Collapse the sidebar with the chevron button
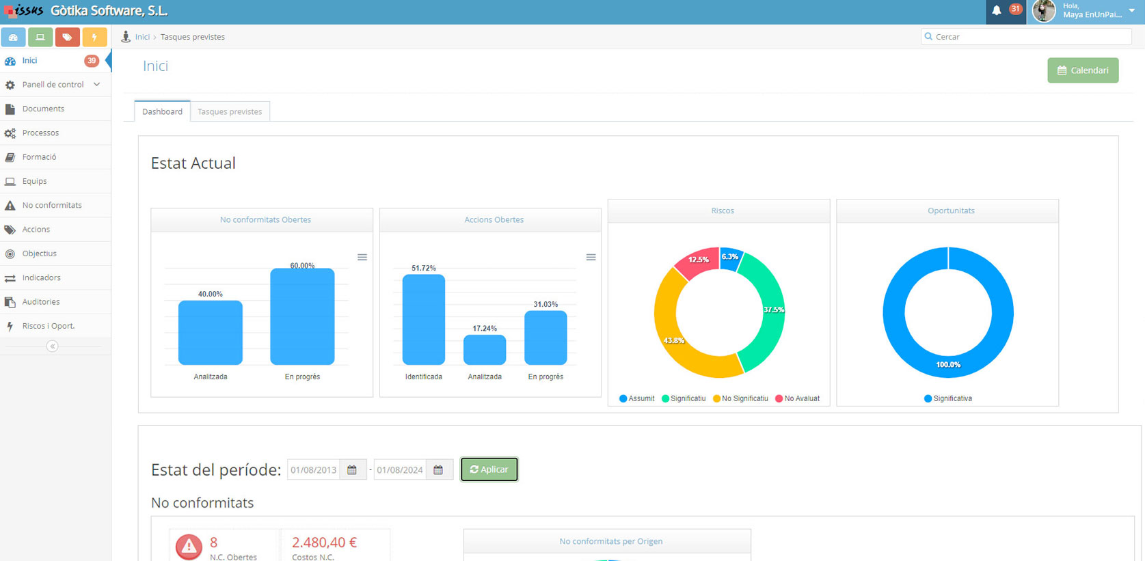 pyautogui.click(x=53, y=346)
